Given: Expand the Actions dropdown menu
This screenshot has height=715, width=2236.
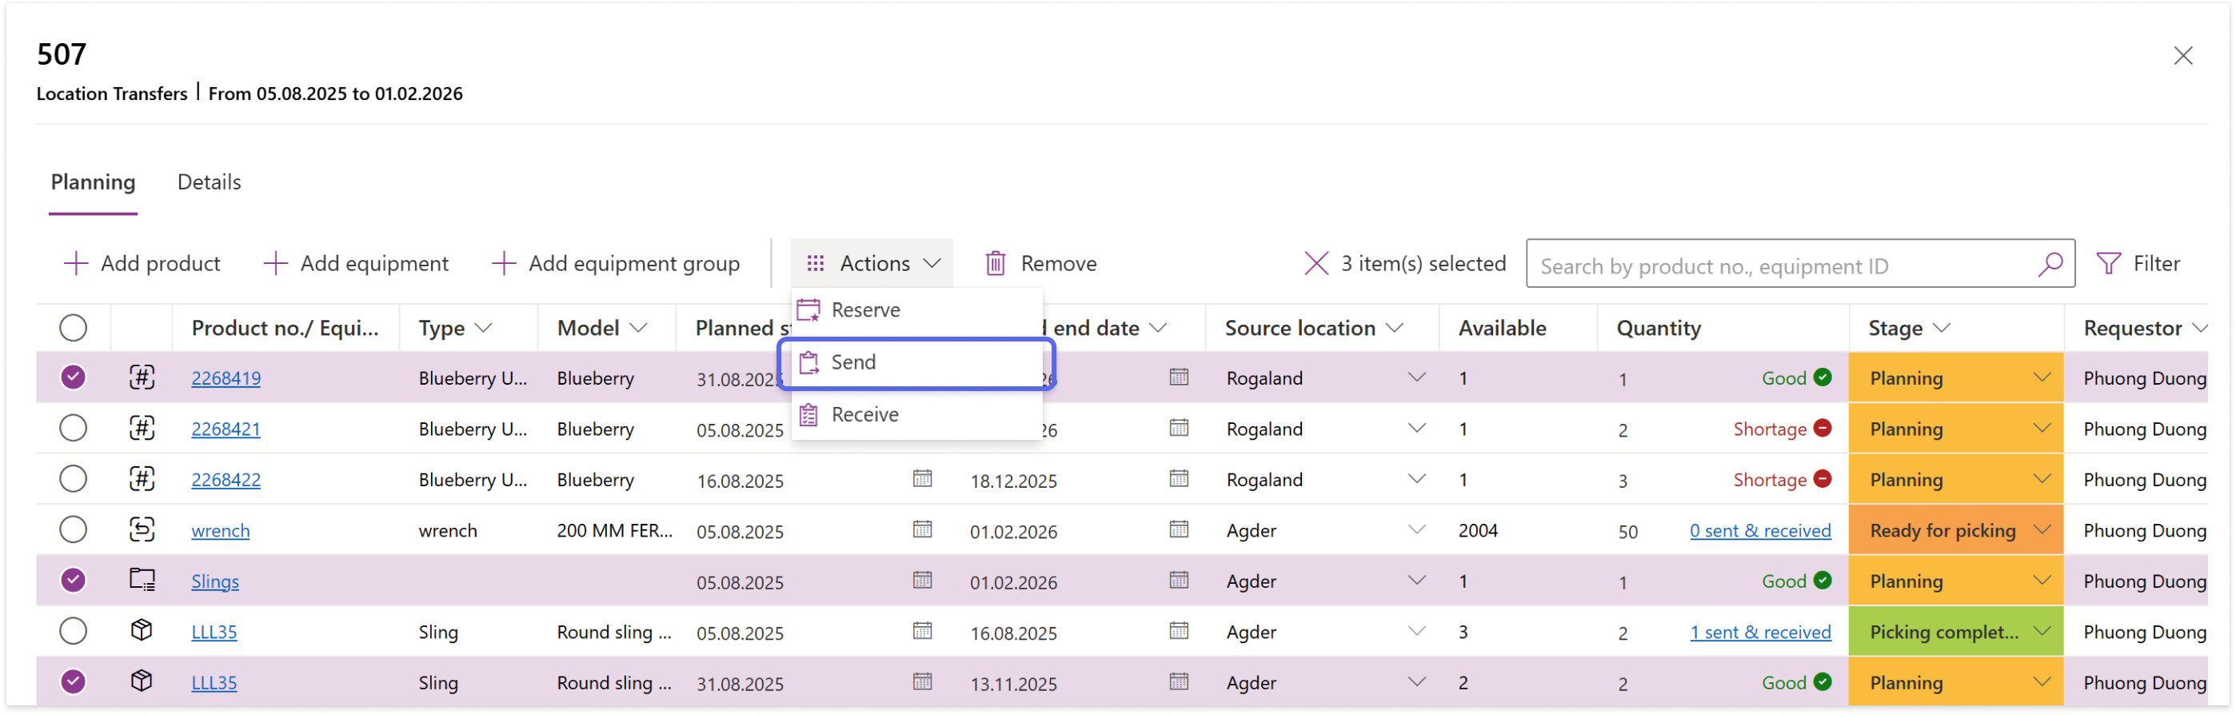Looking at the screenshot, I should [872, 263].
